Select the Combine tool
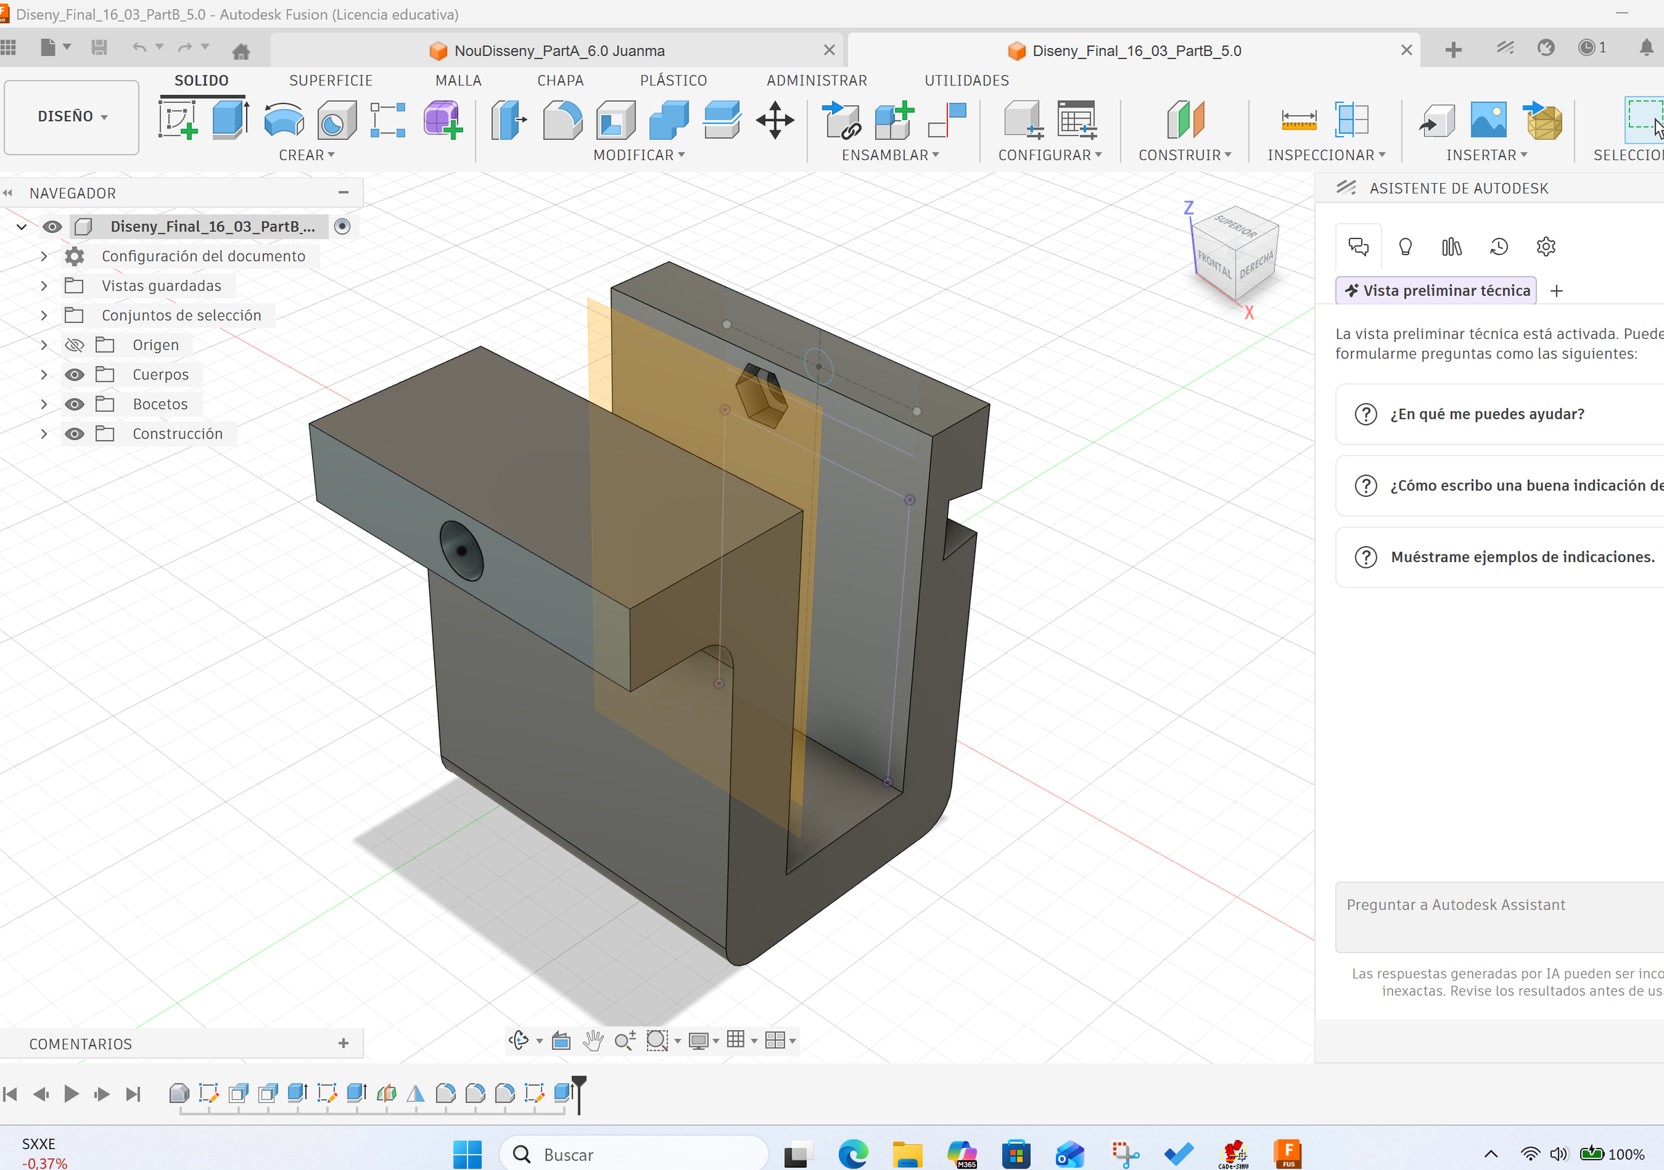The height and width of the screenshot is (1170, 1664). click(669, 119)
